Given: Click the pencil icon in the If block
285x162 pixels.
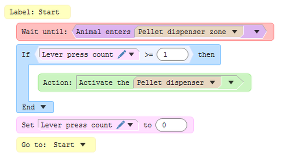Looking at the screenshot, I should [x=122, y=54].
